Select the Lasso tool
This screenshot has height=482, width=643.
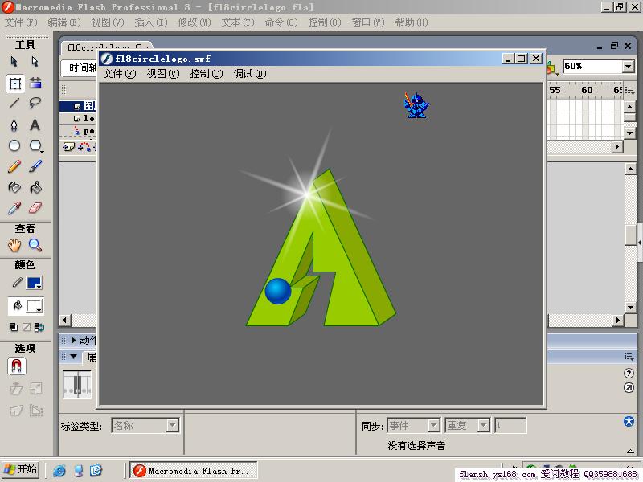point(35,103)
